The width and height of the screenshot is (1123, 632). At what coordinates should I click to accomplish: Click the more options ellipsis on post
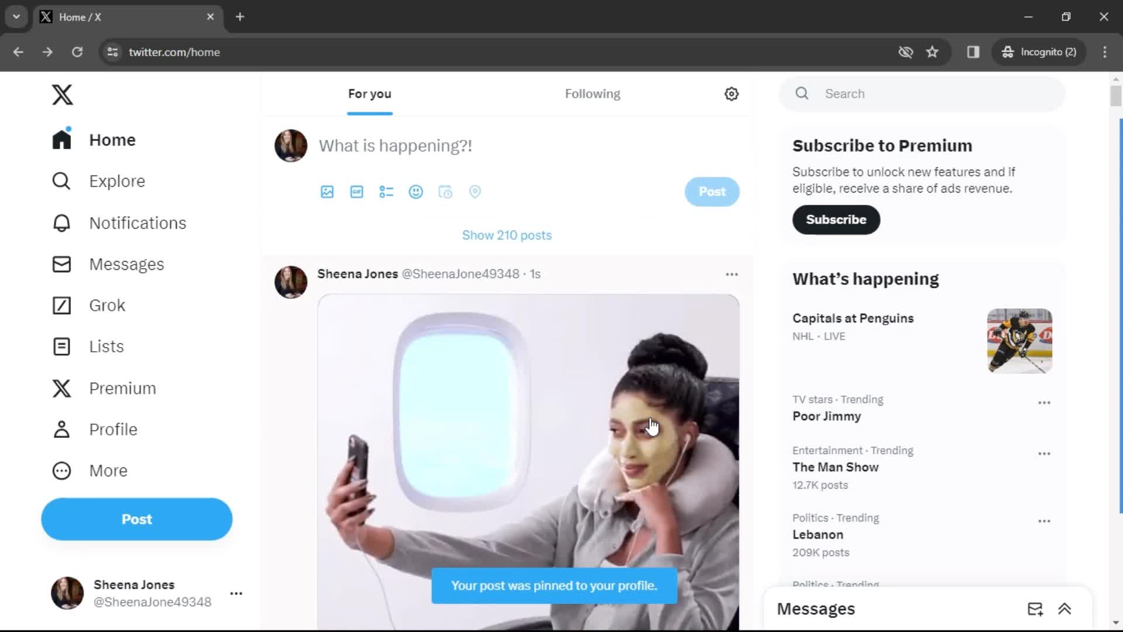point(731,274)
